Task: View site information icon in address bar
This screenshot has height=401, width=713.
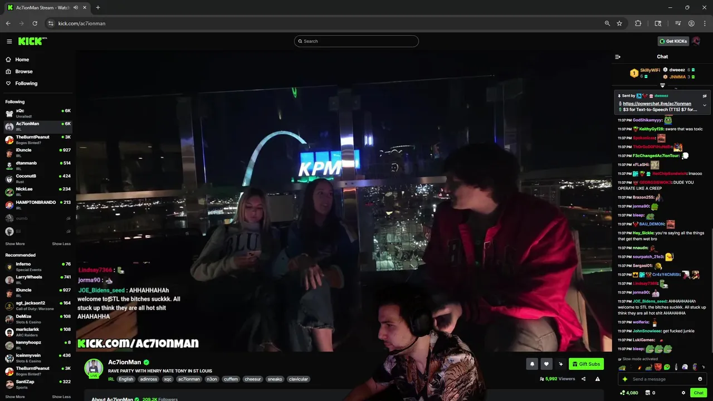Action: coord(51,23)
